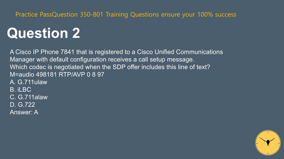Click the text 'Cisco Unified Communications'

coord(180,52)
